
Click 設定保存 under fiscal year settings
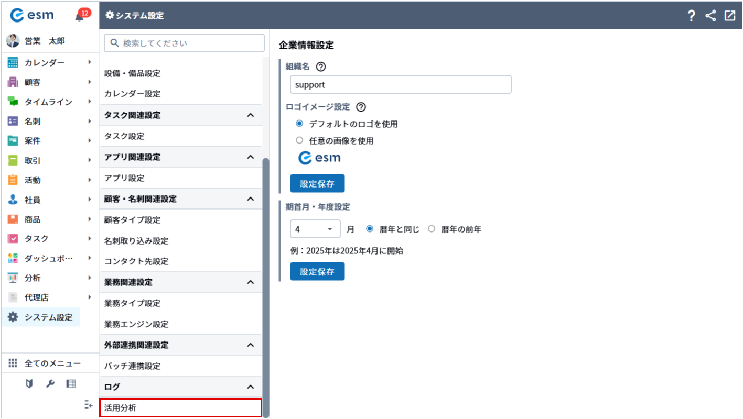pos(317,272)
